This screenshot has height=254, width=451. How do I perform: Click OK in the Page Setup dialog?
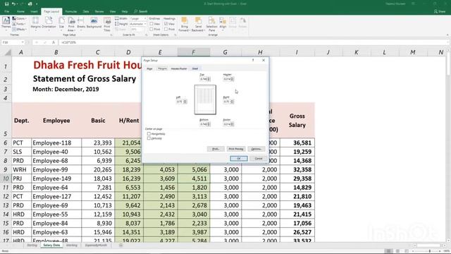238,158
